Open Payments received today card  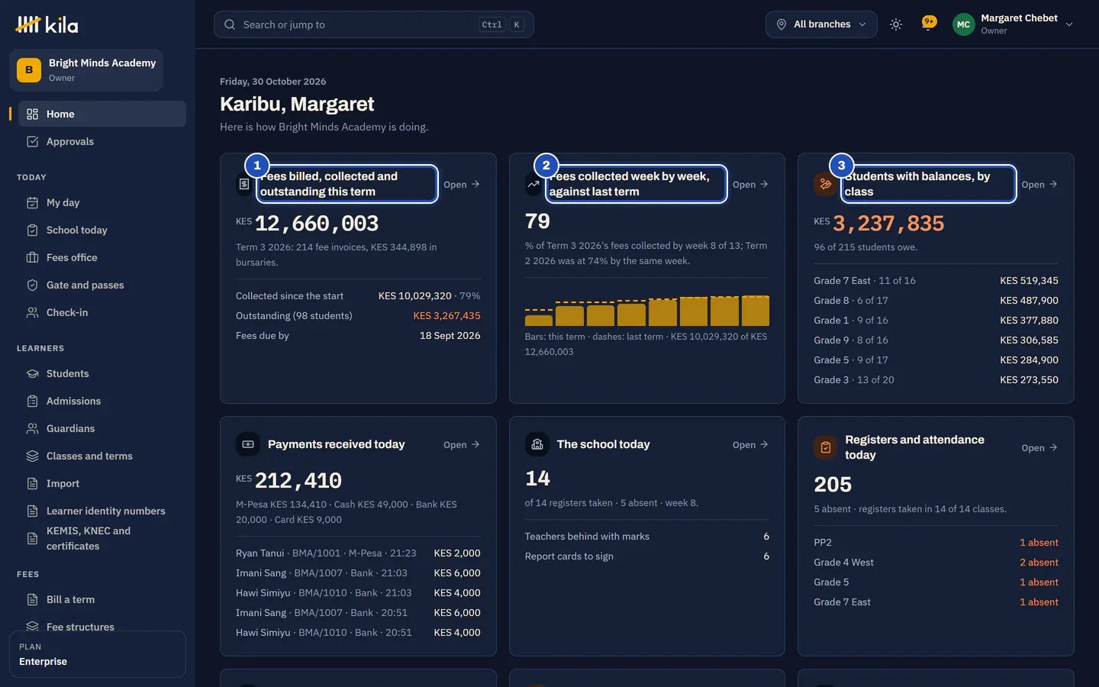(462, 444)
